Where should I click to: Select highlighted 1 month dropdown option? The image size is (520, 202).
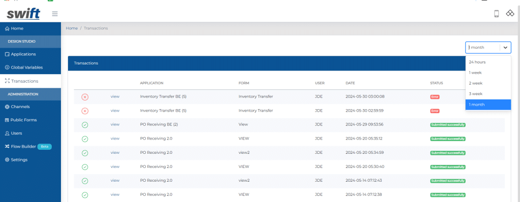click(x=488, y=105)
